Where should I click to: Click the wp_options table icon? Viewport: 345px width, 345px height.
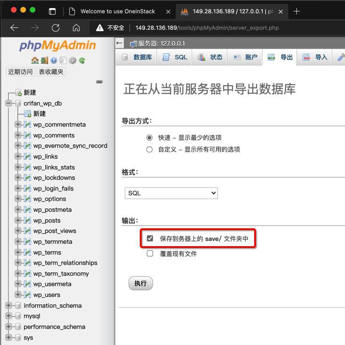click(x=27, y=199)
